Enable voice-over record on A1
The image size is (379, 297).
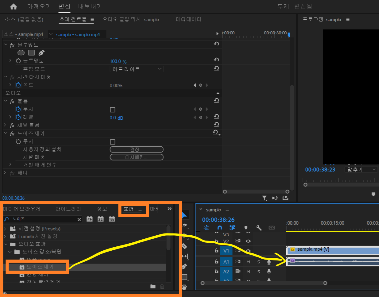pos(269,262)
